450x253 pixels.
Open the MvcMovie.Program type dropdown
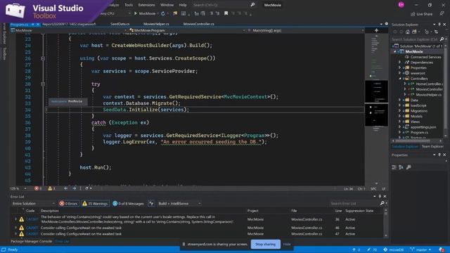point(187,30)
